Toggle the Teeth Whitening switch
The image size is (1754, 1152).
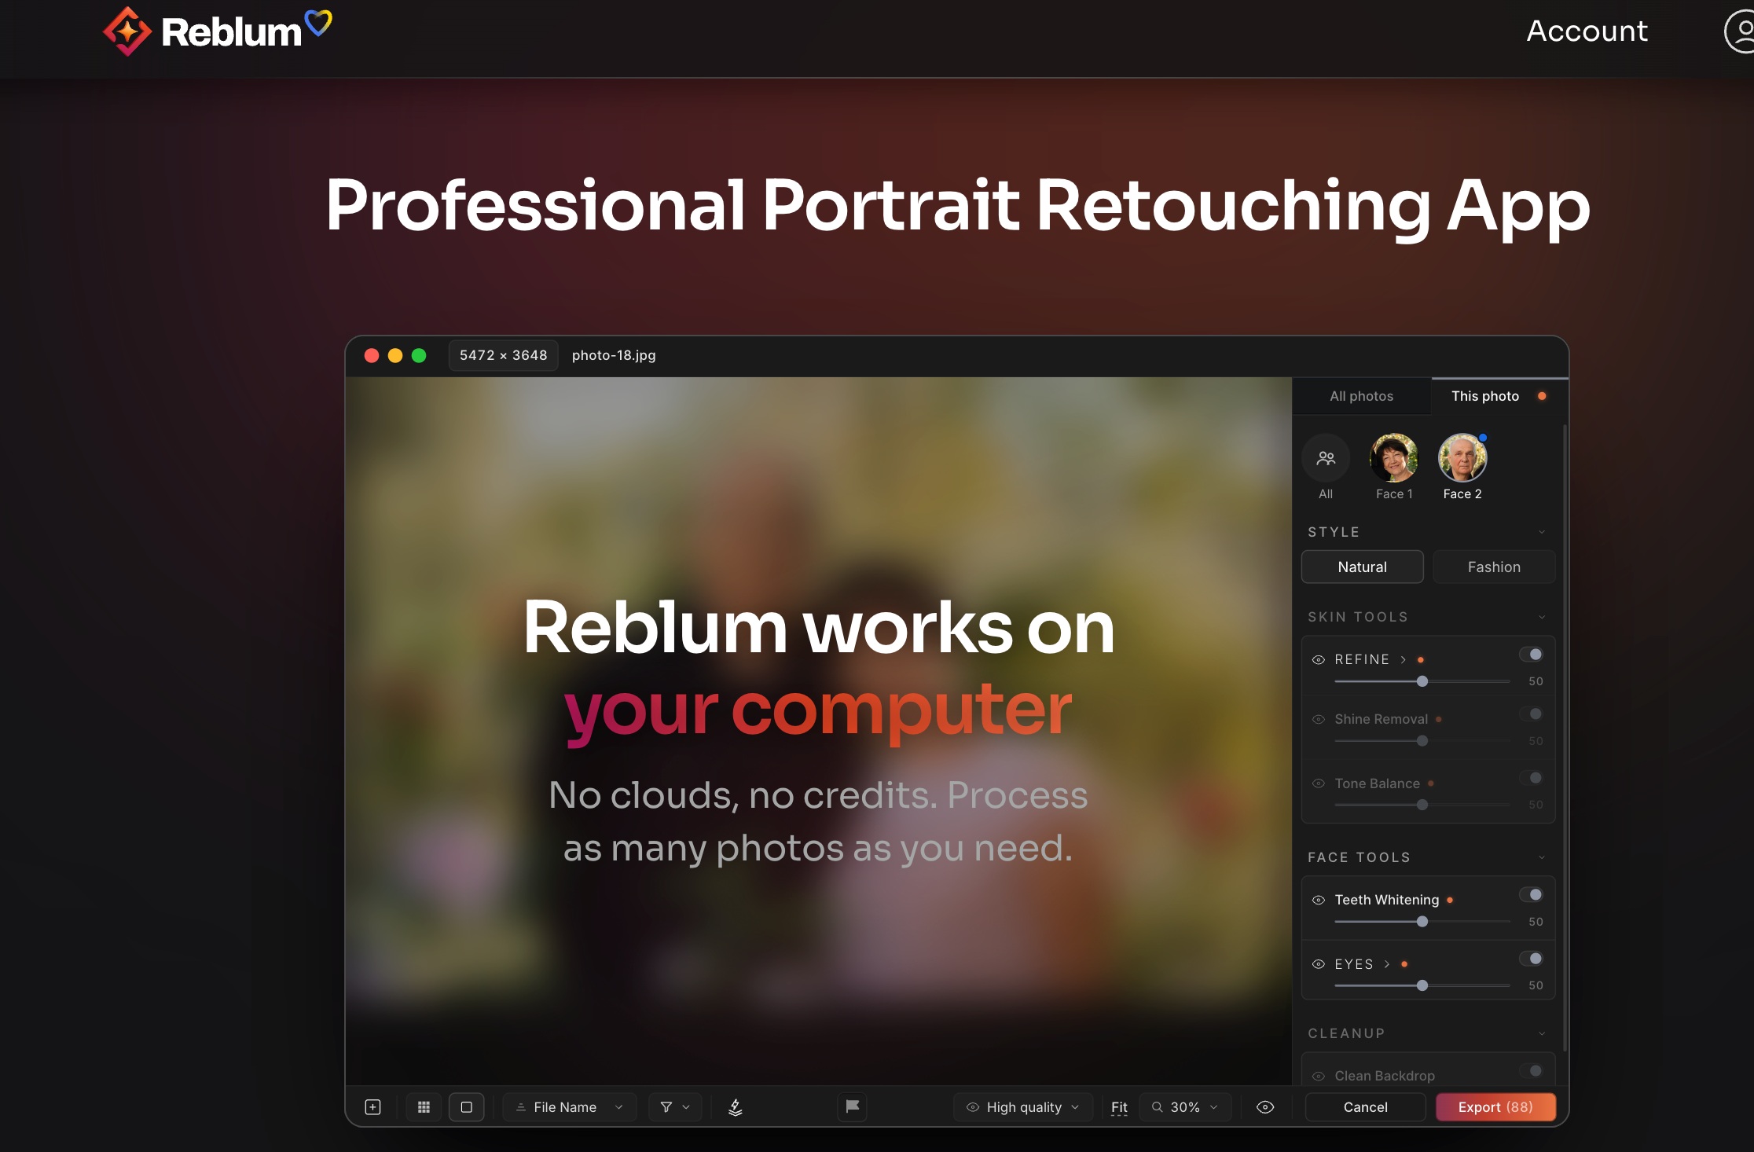(1531, 895)
